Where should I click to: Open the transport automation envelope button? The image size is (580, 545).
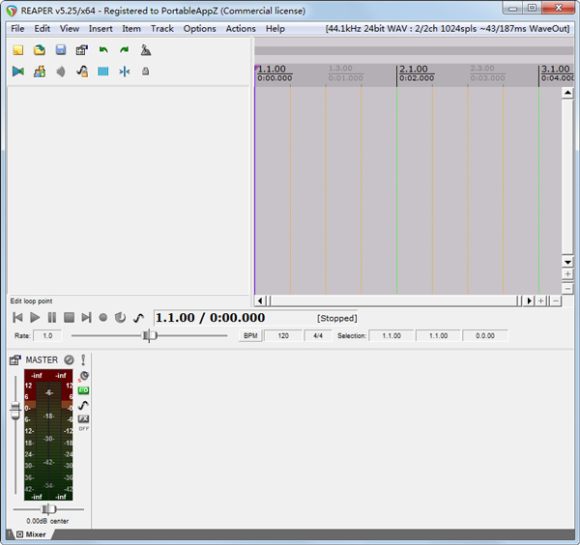click(138, 317)
